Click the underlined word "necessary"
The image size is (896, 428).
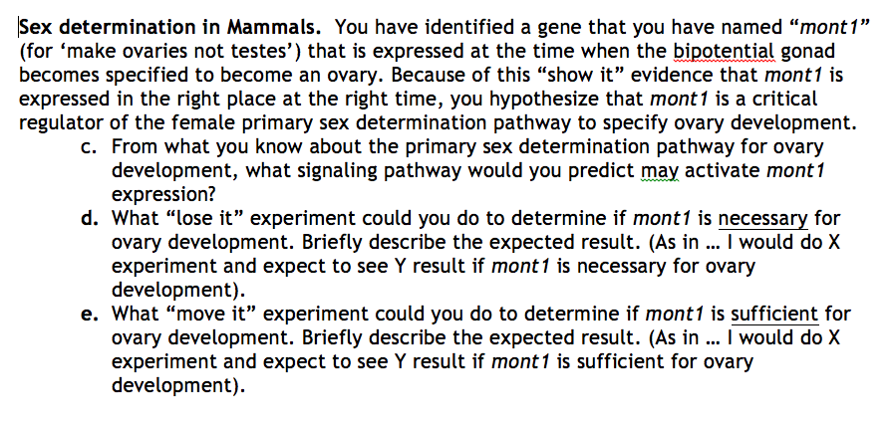coord(762,219)
